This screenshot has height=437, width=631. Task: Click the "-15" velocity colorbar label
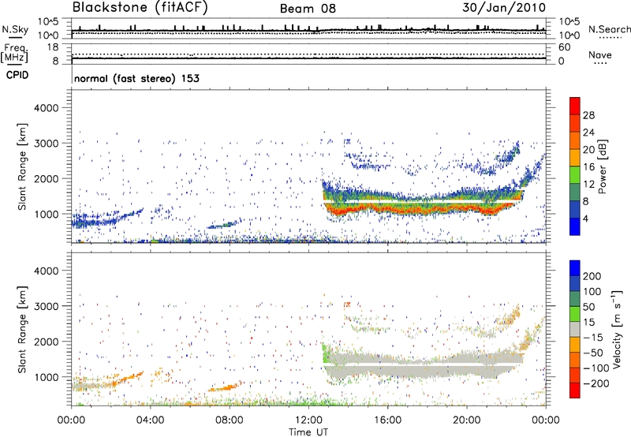click(593, 337)
